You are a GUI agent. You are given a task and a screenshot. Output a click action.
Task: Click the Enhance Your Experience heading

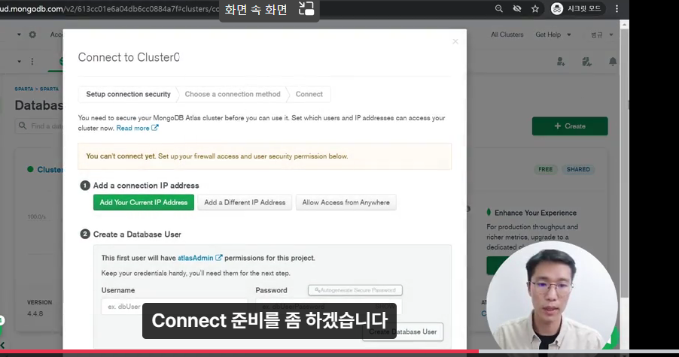click(x=535, y=213)
